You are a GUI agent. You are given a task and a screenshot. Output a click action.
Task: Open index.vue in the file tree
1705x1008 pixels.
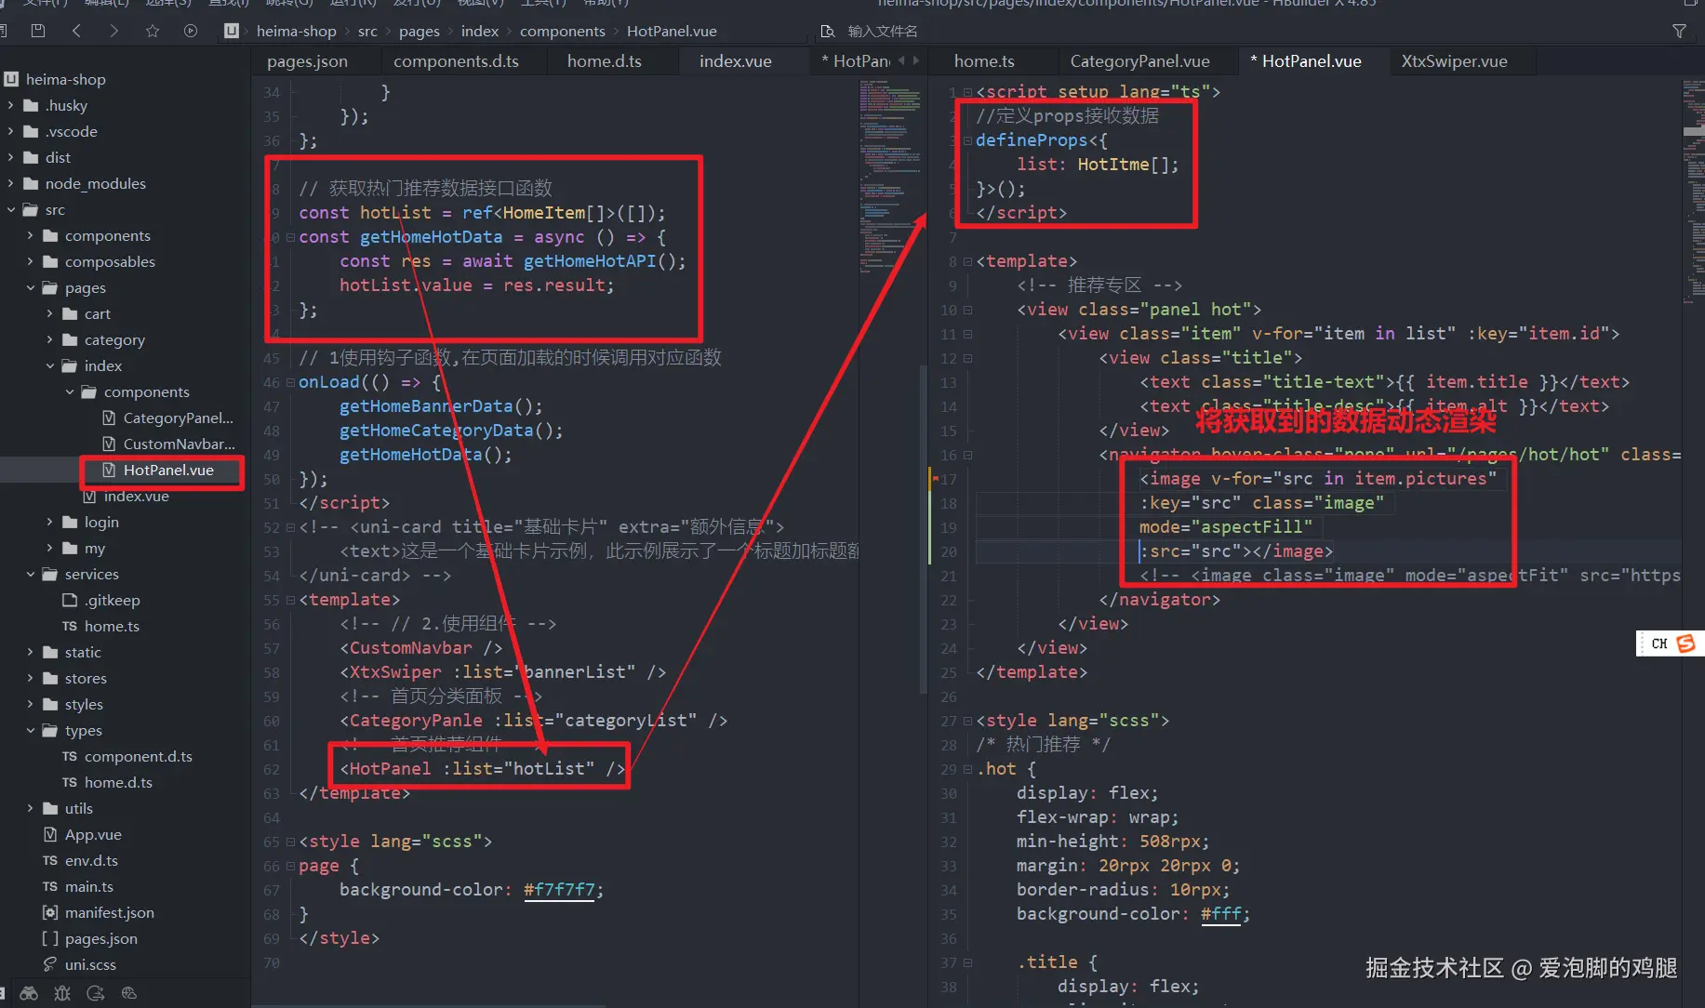137,496
